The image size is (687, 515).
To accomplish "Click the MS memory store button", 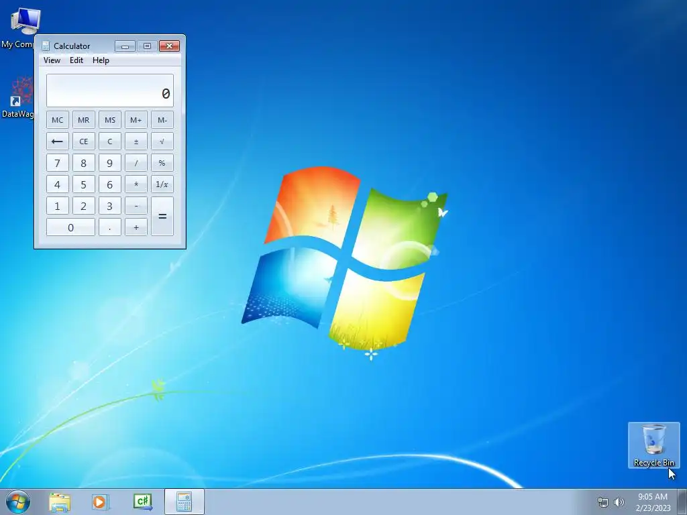I will point(110,120).
